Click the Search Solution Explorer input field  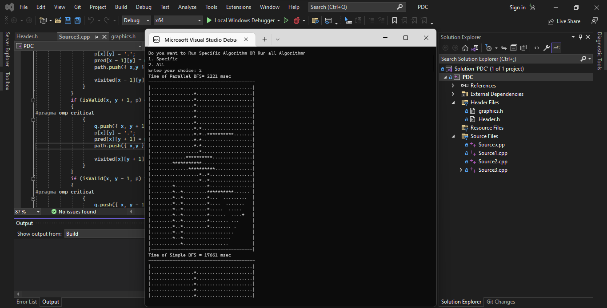coord(509,59)
